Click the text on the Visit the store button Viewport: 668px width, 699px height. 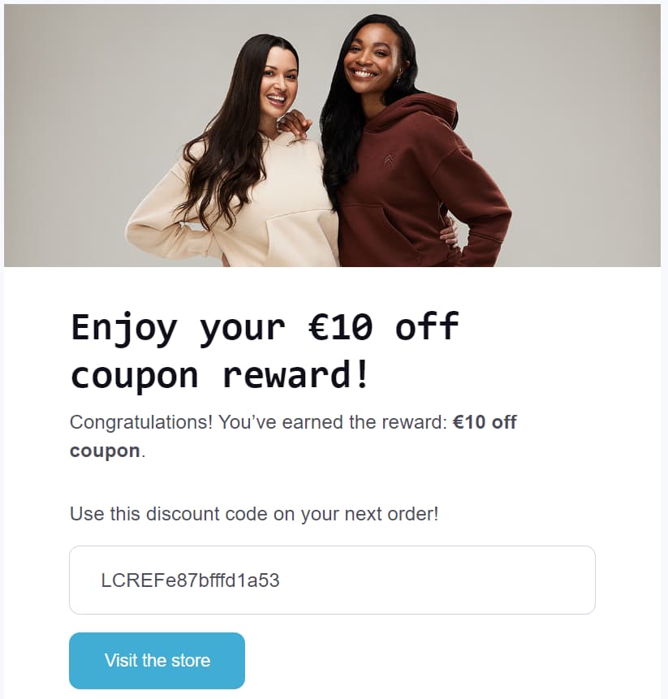157,661
